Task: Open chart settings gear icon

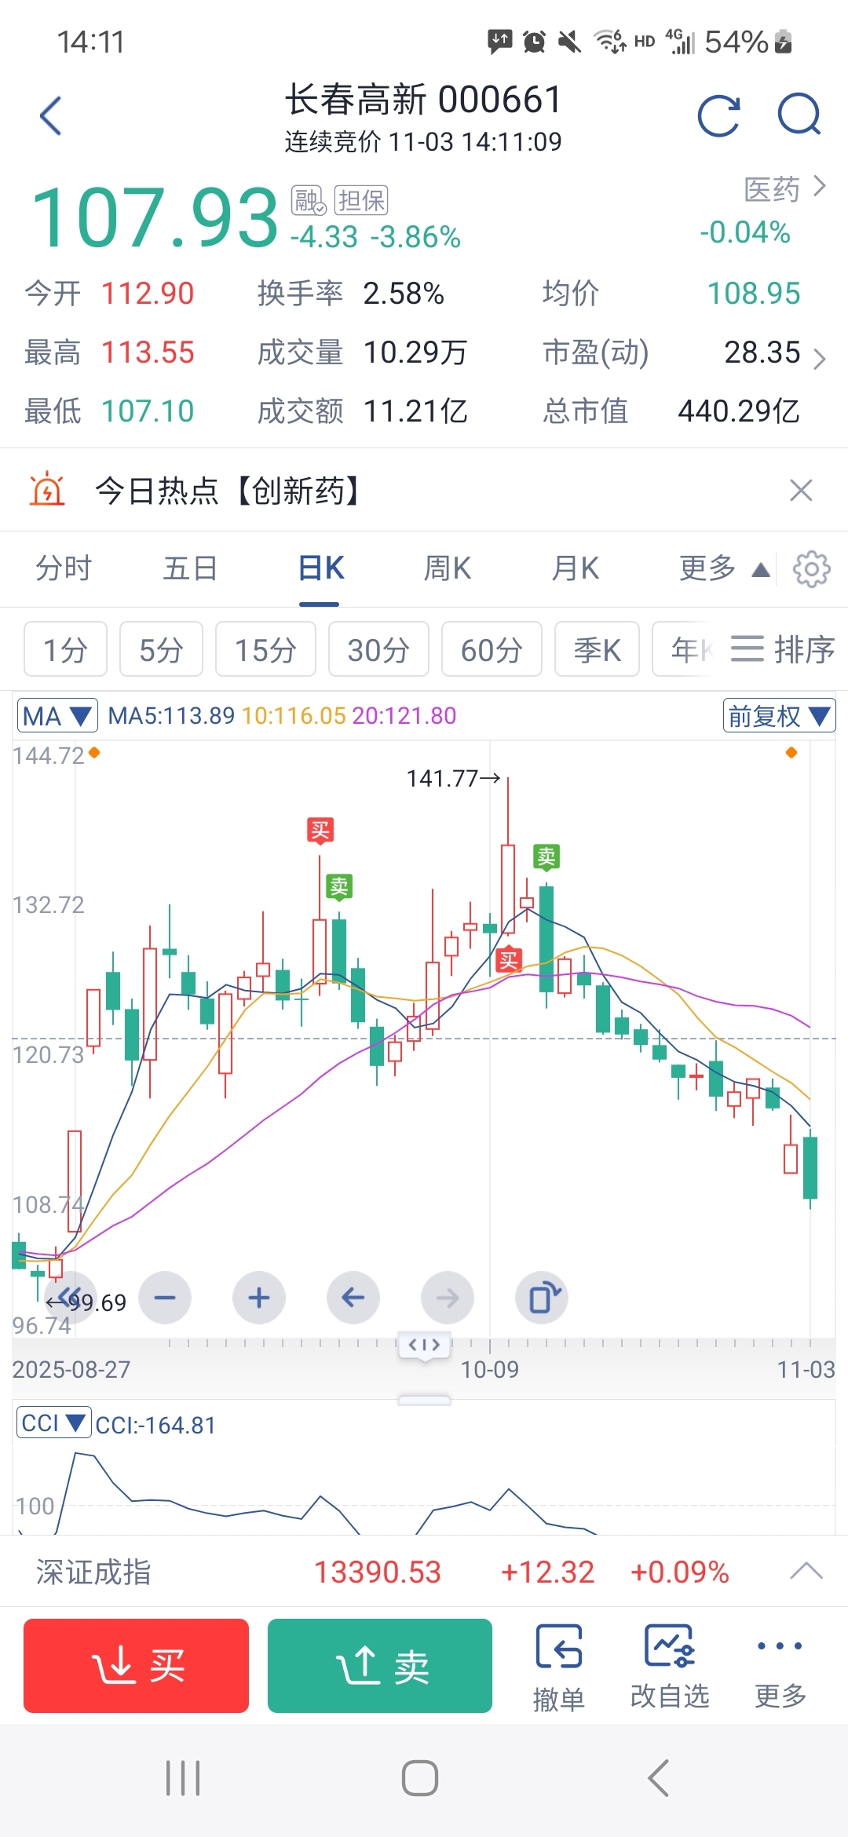Action: pos(811,568)
